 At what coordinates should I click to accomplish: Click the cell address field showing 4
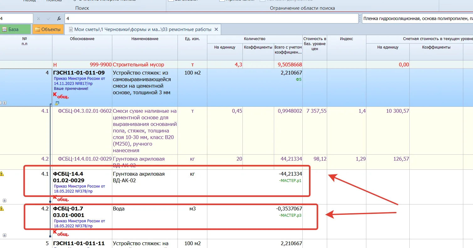pyautogui.click(x=16, y=19)
